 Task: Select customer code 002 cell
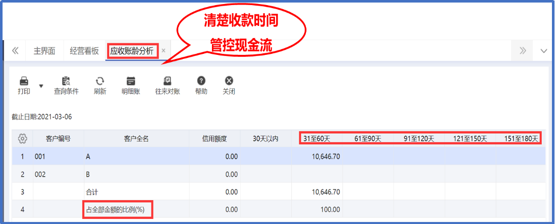tap(58, 174)
